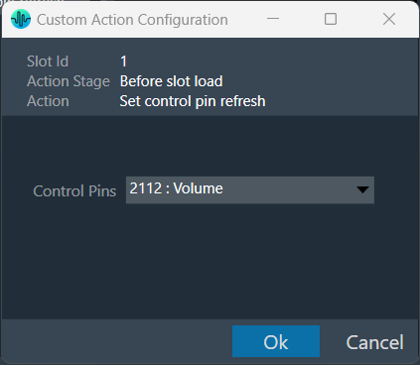Expand the Control Pins dropdown arrow
420x365 pixels.
click(x=362, y=189)
